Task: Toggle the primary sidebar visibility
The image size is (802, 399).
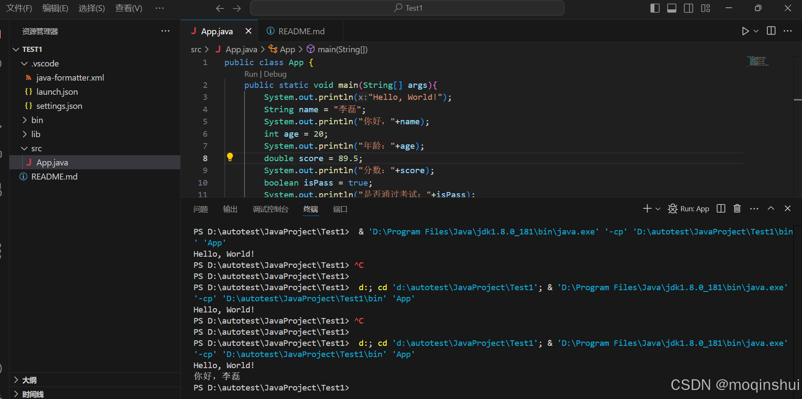Action: pos(654,8)
